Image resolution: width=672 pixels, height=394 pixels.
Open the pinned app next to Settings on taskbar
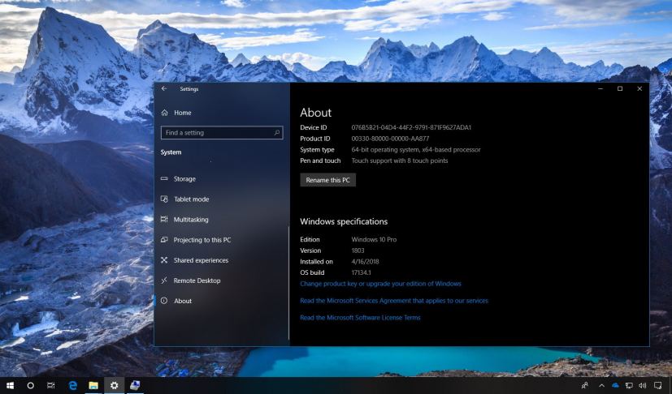click(x=135, y=385)
